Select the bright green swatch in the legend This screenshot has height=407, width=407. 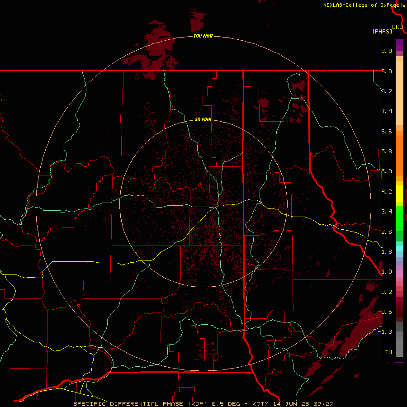pyautogui.click(x=399, y=218)
